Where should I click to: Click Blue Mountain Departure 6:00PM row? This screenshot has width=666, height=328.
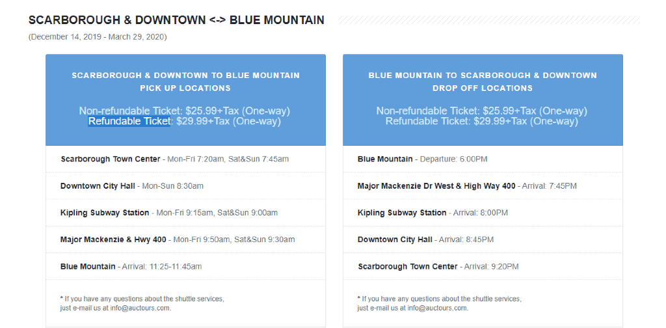point(483,159)
